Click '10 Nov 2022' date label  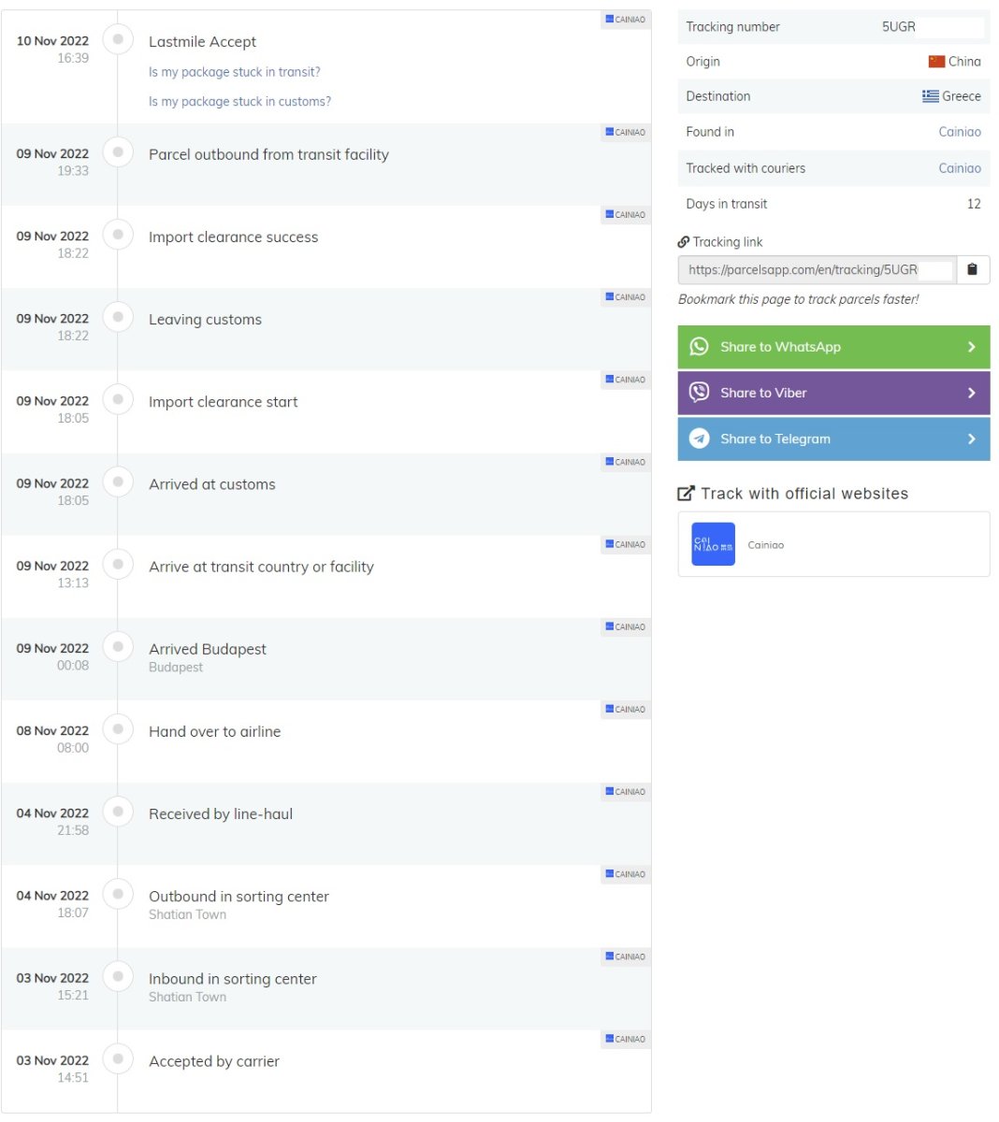tap(52, 41)
